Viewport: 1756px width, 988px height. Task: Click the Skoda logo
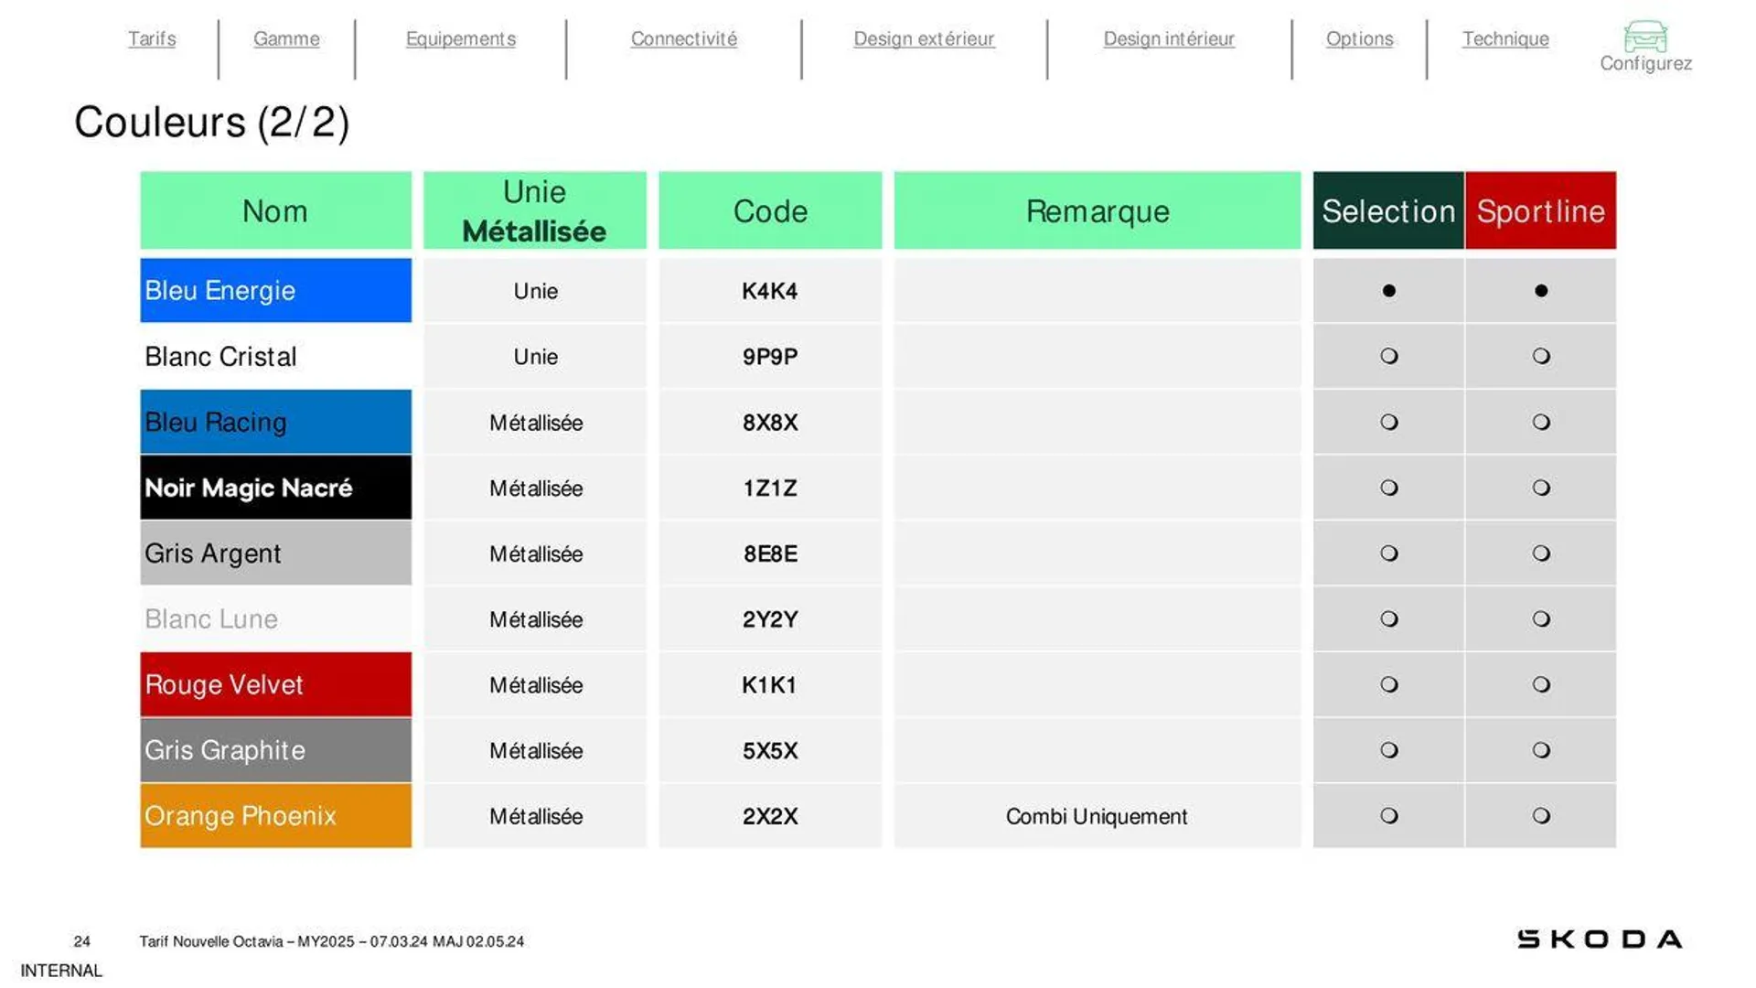(1600, 940)
